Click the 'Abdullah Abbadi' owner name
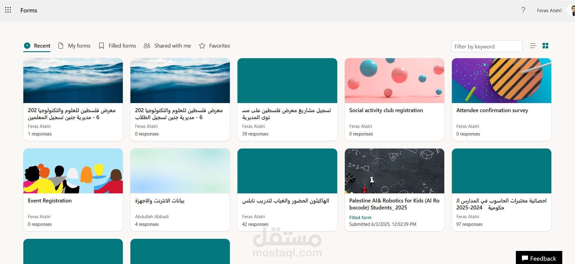This screenshot has height=264, width=575. pos(152,217)
